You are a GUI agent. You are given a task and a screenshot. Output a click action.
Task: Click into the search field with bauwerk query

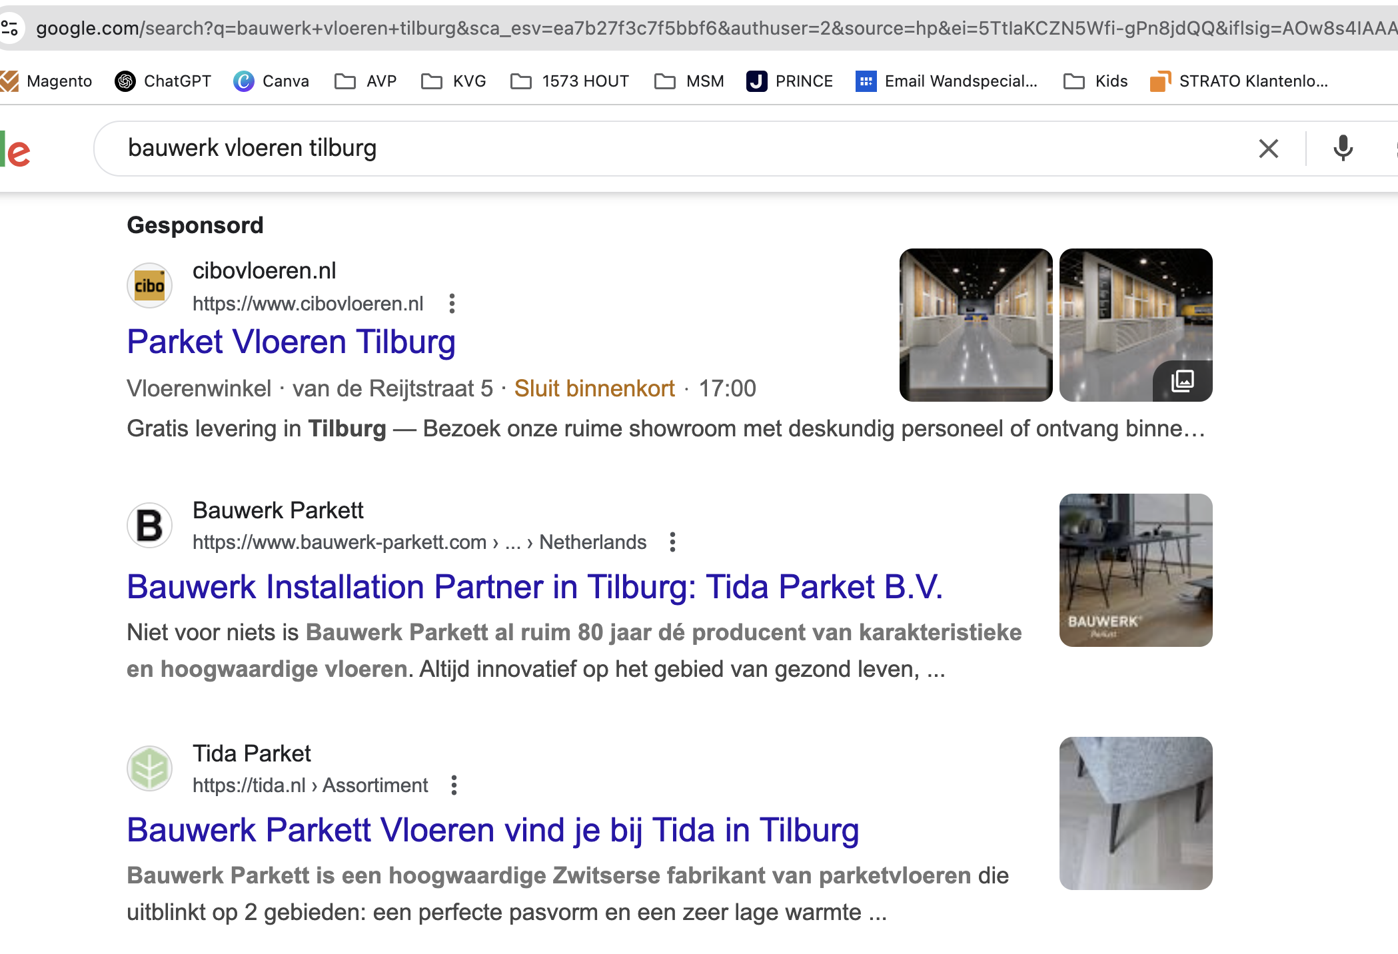pyautogui.click(x=666, y=149)
